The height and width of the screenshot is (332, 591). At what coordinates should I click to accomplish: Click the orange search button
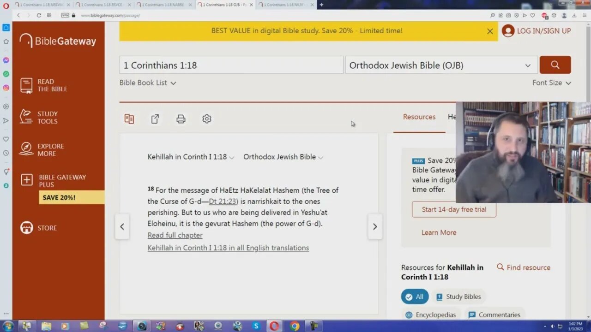pos(555,65)
